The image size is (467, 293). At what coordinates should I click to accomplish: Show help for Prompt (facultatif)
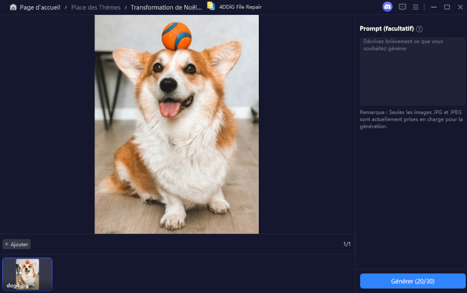(x=419, y=29)
